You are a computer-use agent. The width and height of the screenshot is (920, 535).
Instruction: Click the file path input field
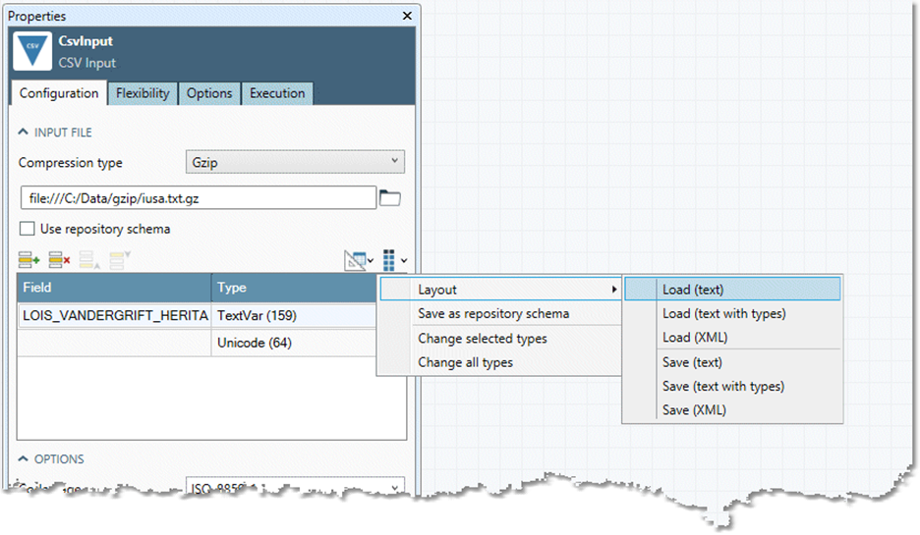[198, 198]
